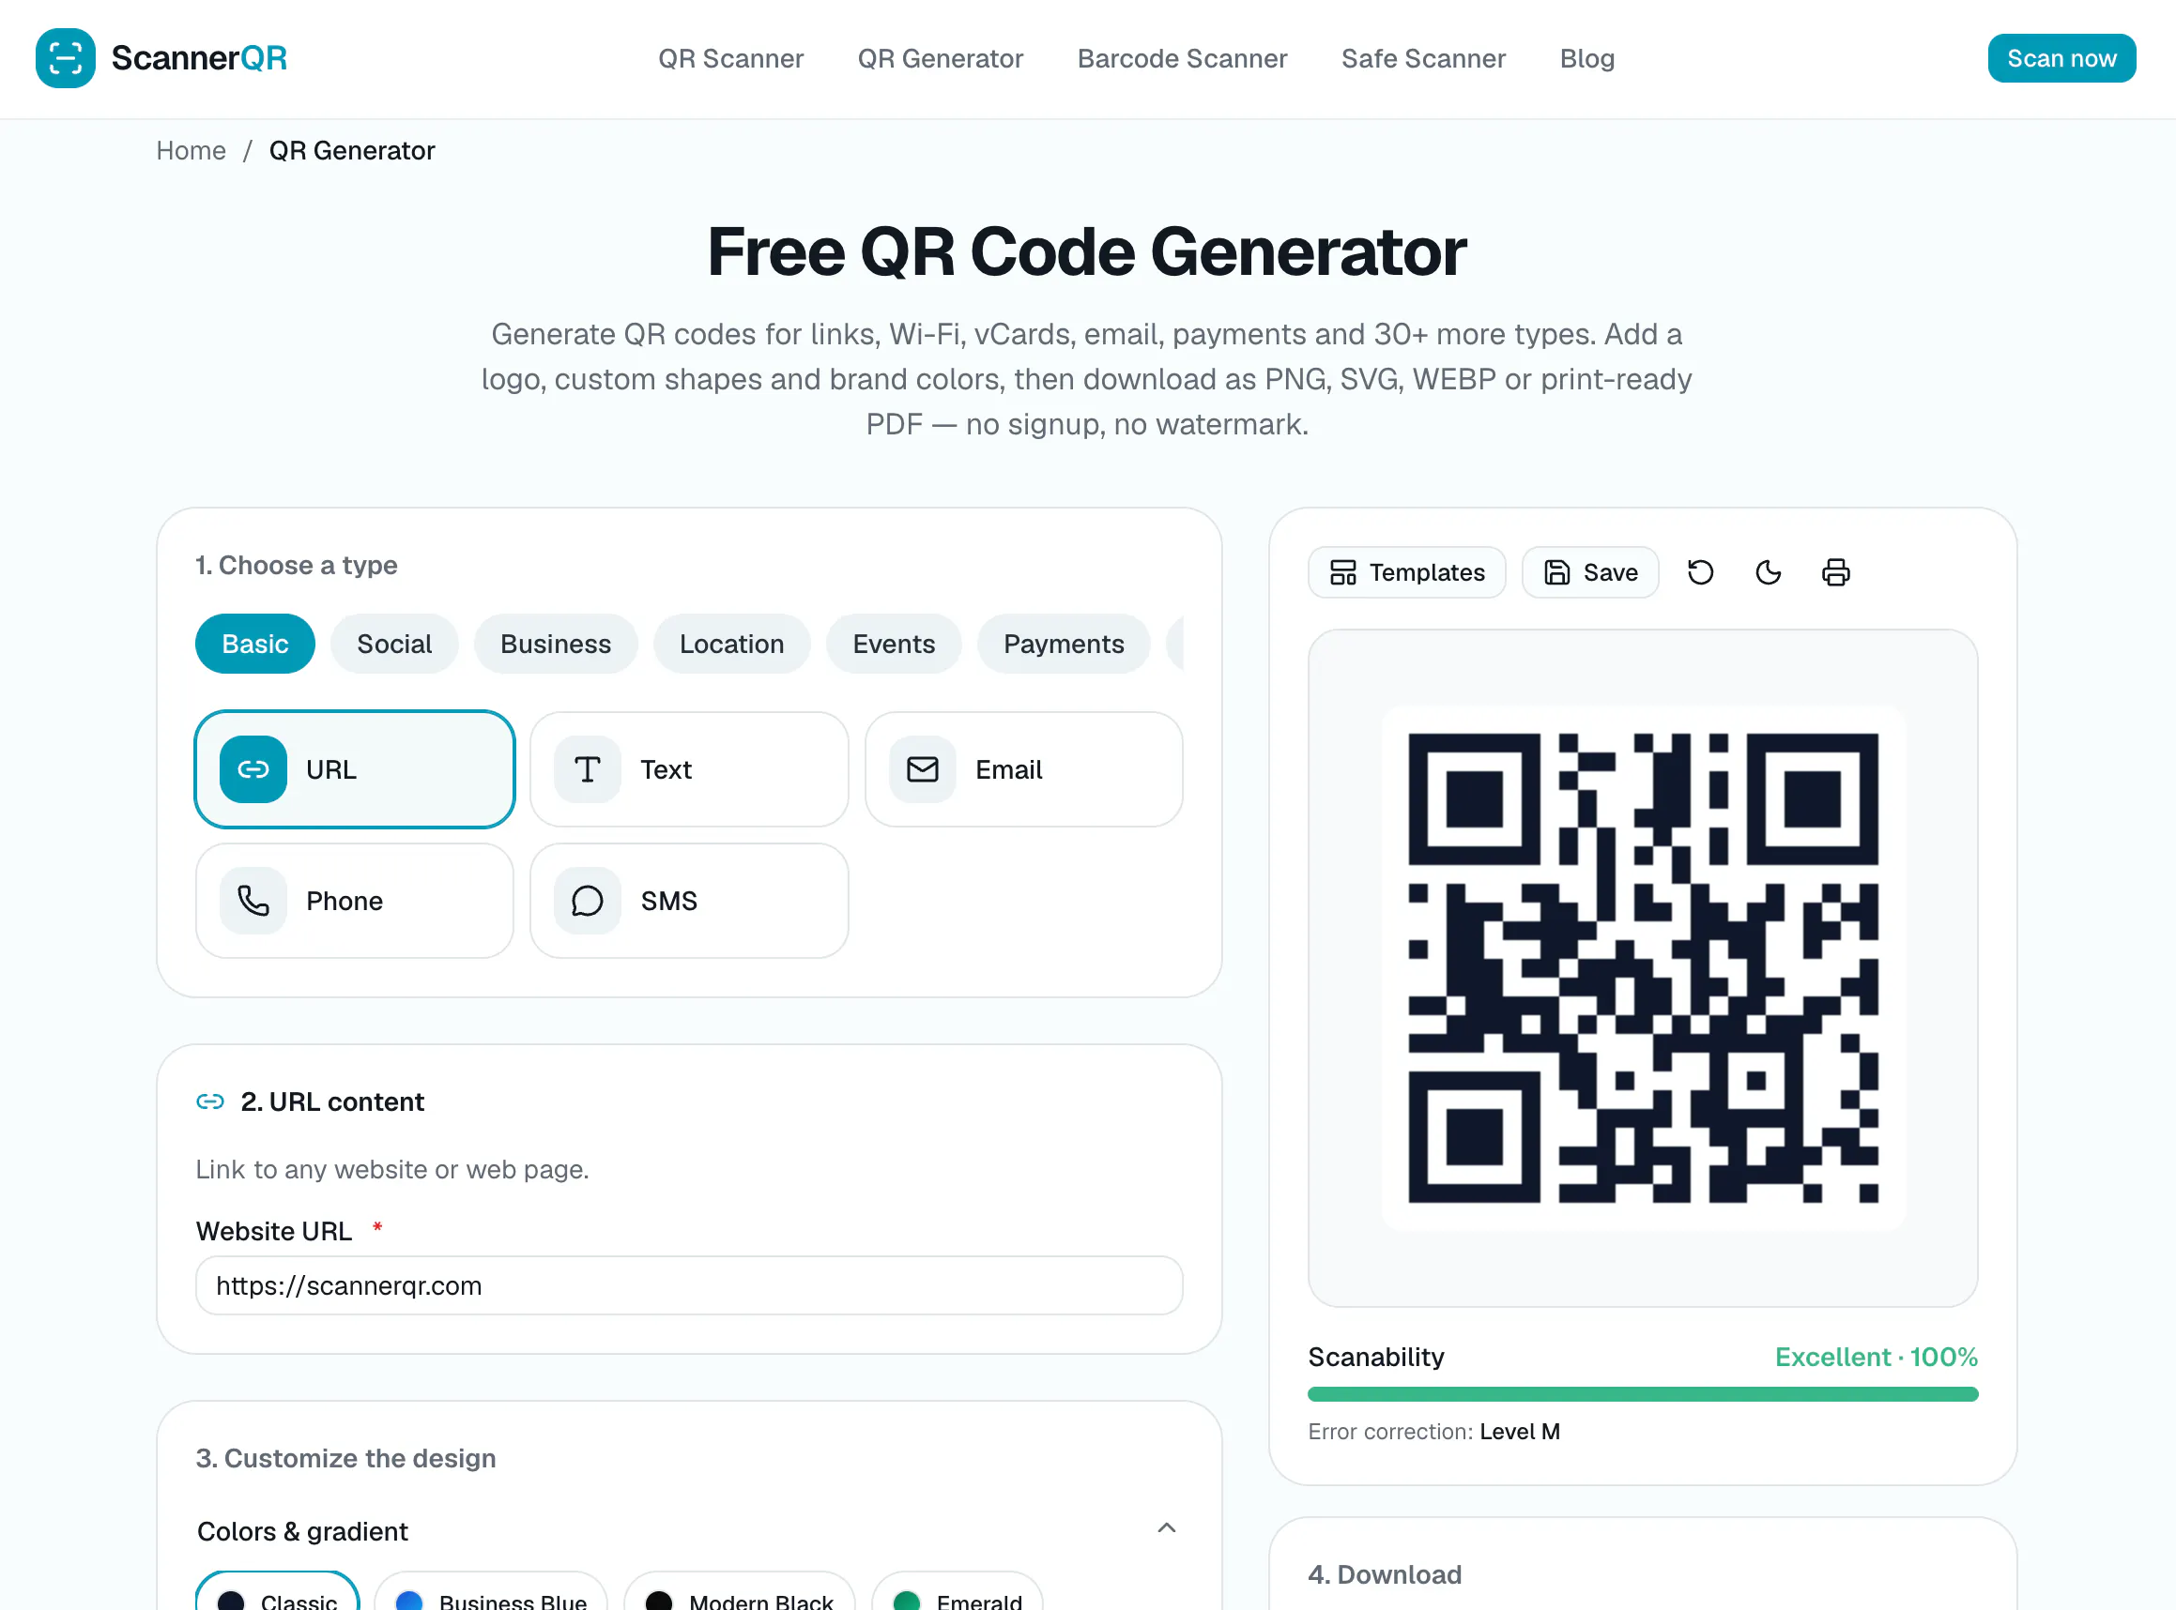Select the Phone type card
This screenshot has height=1610, width=2176.
(355, 901)
